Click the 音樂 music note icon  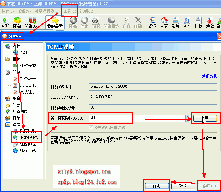(187, 22)
